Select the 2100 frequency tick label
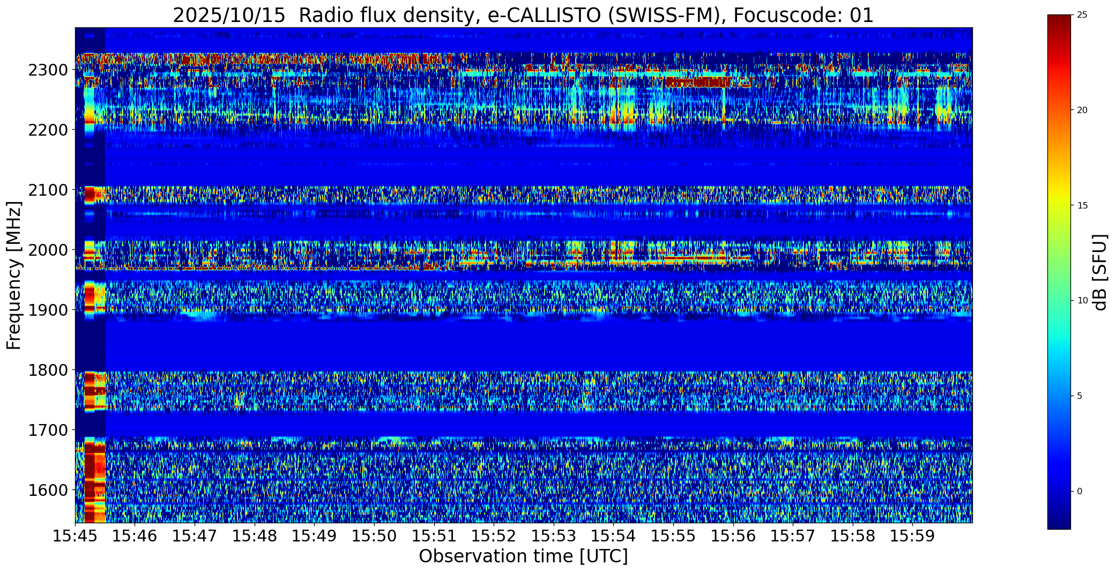Screen dimensions: 1116x572 click(x=50, y=190)
